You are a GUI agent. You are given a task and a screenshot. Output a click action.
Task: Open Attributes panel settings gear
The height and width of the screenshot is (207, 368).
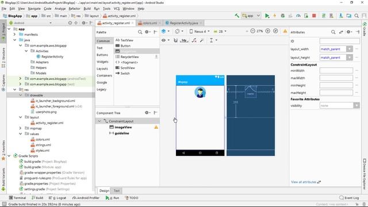point(349,32)
